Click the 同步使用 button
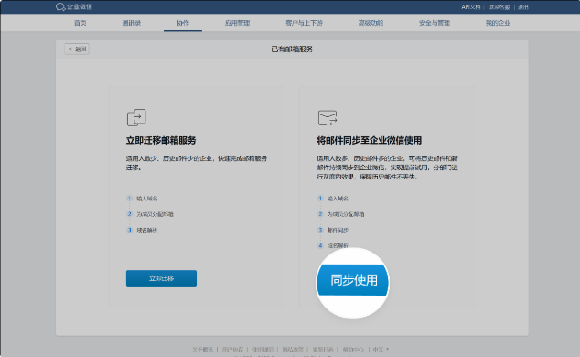Viewport: 580px width, 357px height. click(x=354, y=280)
